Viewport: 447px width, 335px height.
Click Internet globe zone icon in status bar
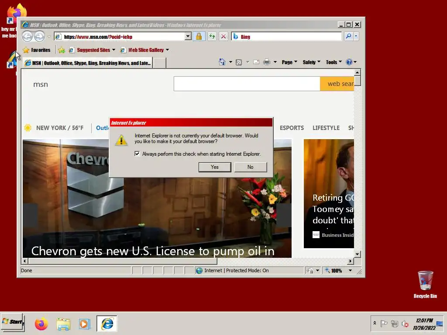coord(199,270)
